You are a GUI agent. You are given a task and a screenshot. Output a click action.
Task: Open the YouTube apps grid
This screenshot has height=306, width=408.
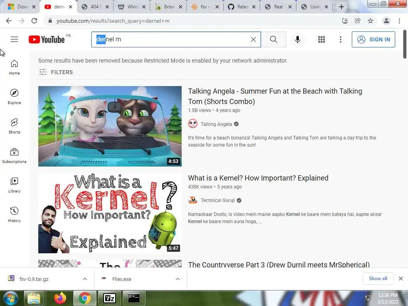coord(322,39)
